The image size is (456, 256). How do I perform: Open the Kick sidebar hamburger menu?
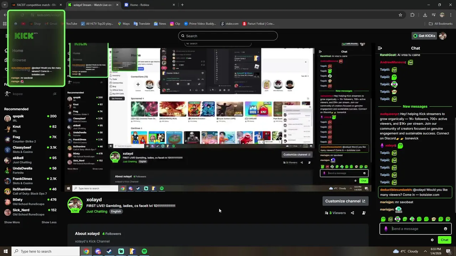point(6,36)
